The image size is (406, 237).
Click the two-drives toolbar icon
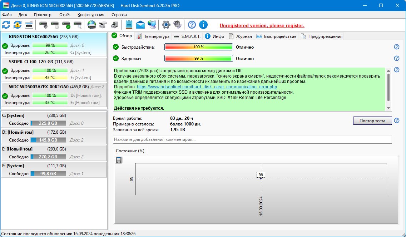coord(103,25)
